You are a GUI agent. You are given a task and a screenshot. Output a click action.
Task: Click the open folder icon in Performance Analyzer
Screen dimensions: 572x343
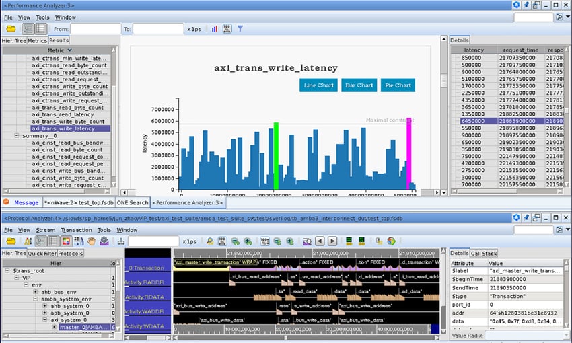pos(11,29)
